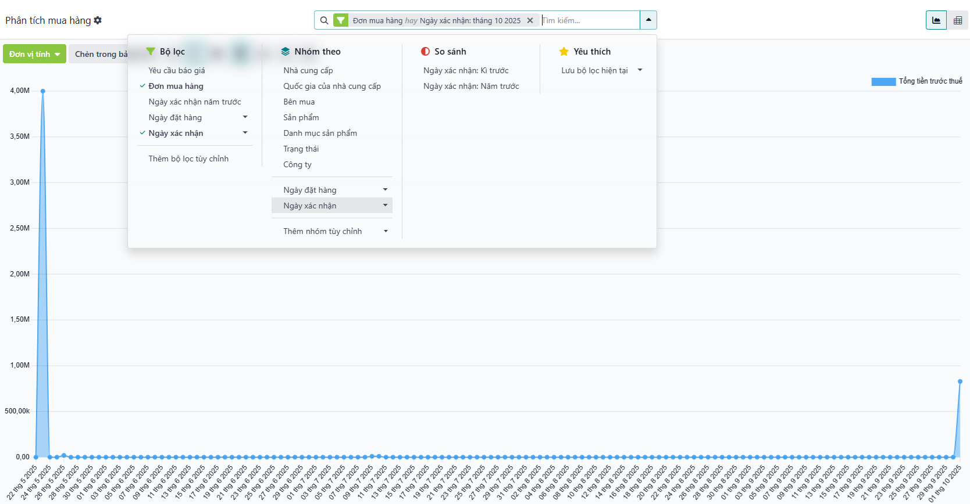
Task: Click the Yêu thích star icon
Action: (x=564, y=52)
